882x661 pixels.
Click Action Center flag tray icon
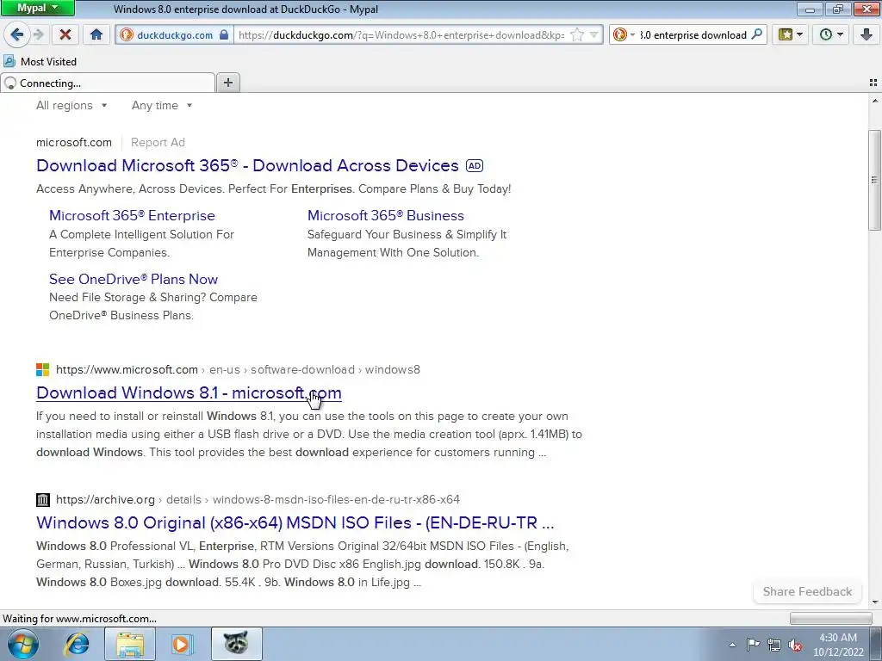pos(753,645)
